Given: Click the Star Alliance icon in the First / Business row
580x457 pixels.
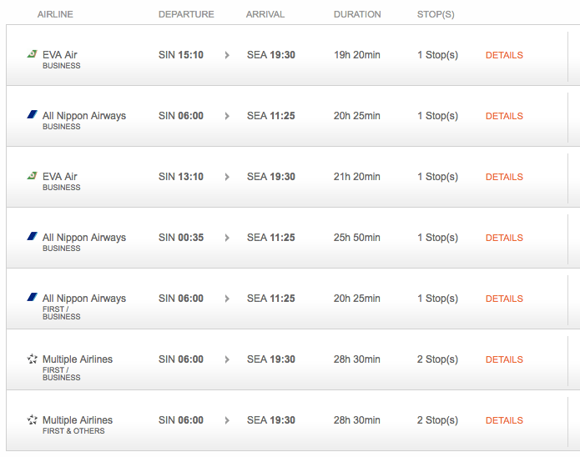Looking at the screenshot, I should (x=32, y=359).
